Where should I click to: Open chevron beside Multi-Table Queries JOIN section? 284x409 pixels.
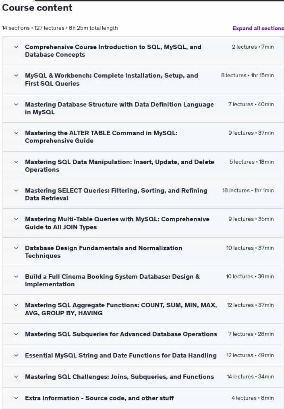[x=16, y=219]
